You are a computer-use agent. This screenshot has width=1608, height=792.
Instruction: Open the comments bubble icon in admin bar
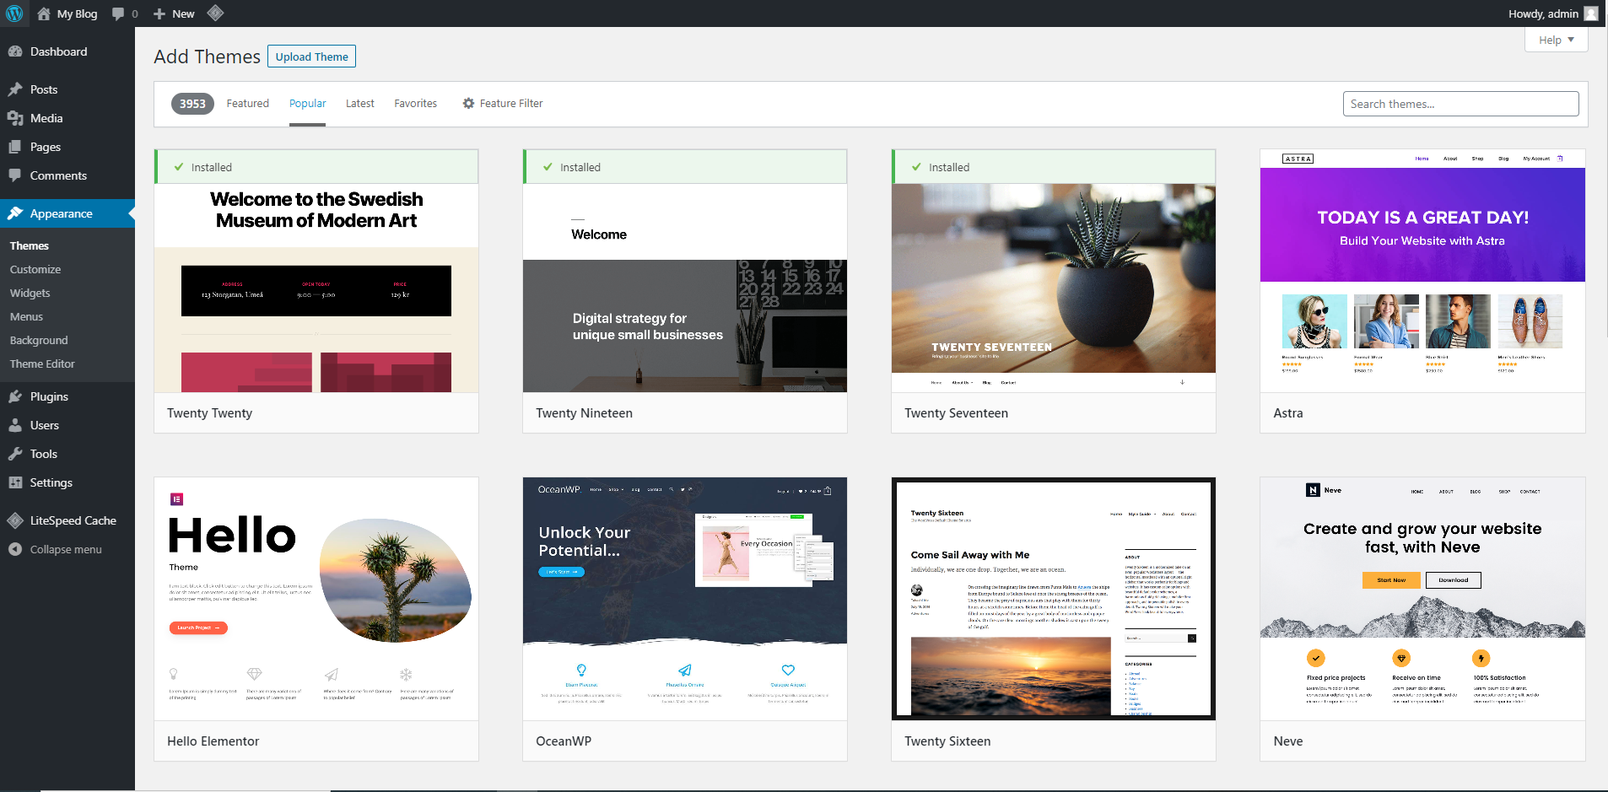click(119, 13)
